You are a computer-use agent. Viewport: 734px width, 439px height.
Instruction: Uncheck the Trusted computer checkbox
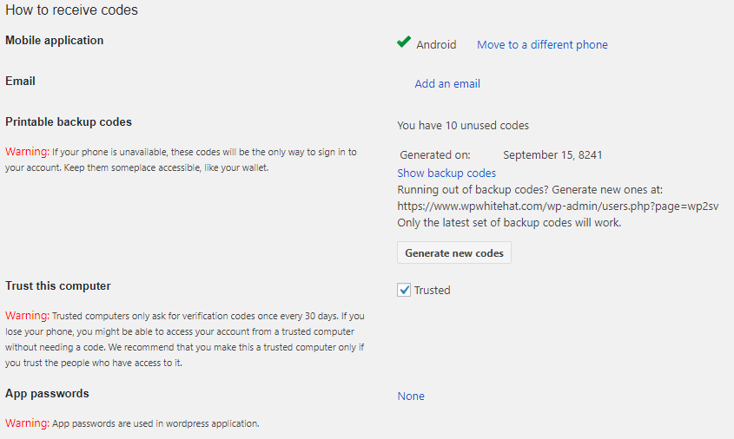pyautogui.click(x=404, y=291)
